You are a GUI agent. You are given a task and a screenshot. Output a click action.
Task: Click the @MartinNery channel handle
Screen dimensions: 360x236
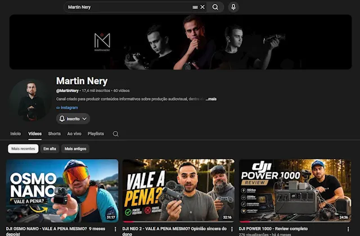pos(67,90)
